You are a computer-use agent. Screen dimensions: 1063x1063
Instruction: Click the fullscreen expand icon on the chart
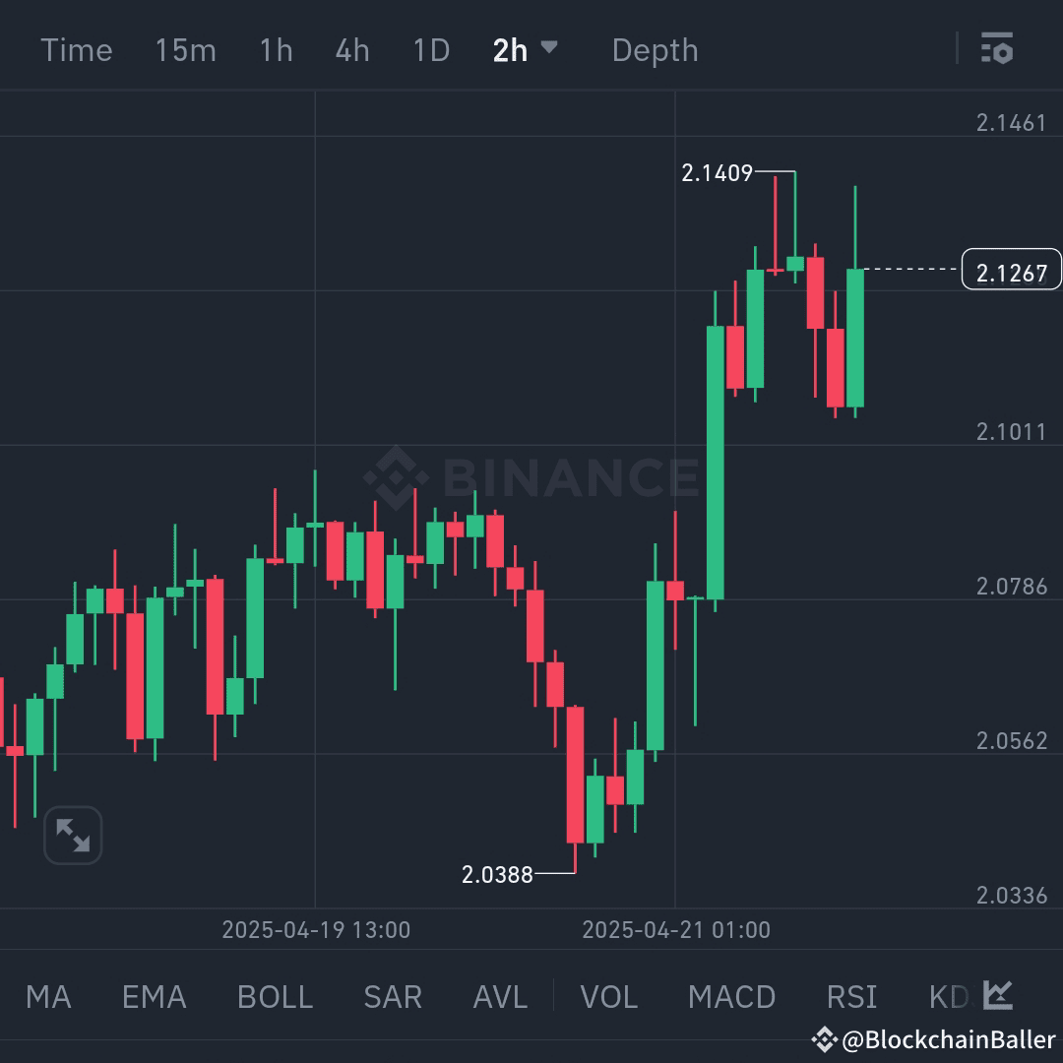pos(72,835)
